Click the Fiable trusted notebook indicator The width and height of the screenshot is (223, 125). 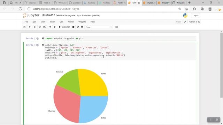179,22
